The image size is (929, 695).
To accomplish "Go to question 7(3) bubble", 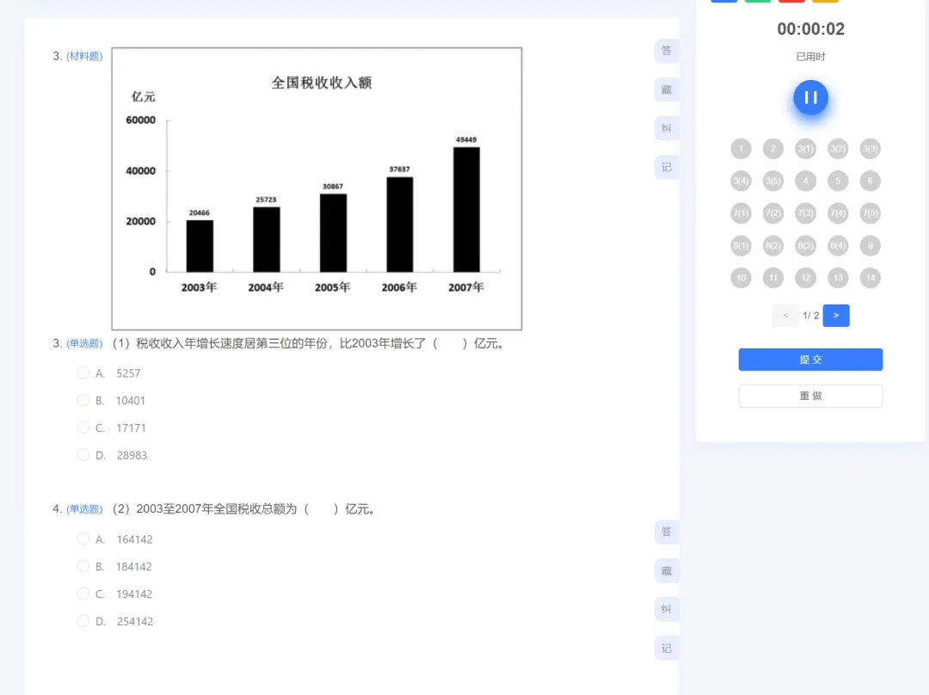I will (805, 213).
